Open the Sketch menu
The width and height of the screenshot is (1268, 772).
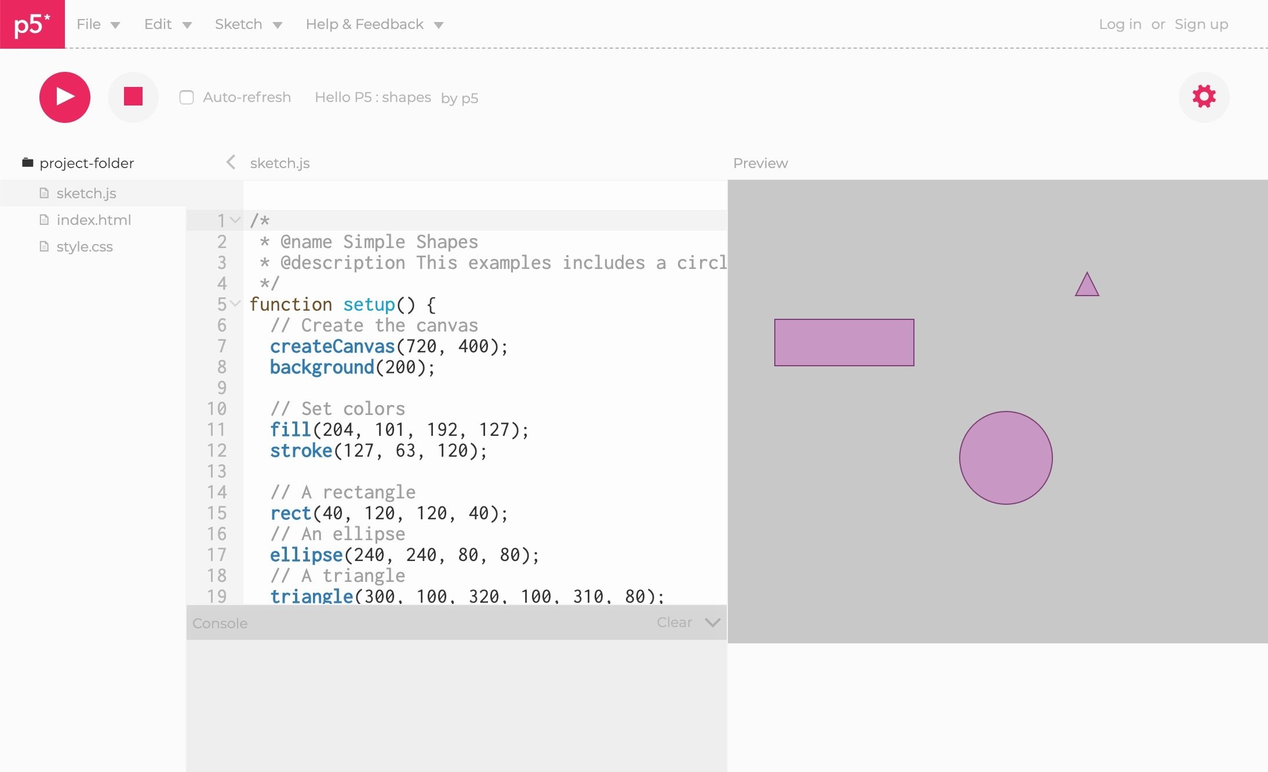248,24
